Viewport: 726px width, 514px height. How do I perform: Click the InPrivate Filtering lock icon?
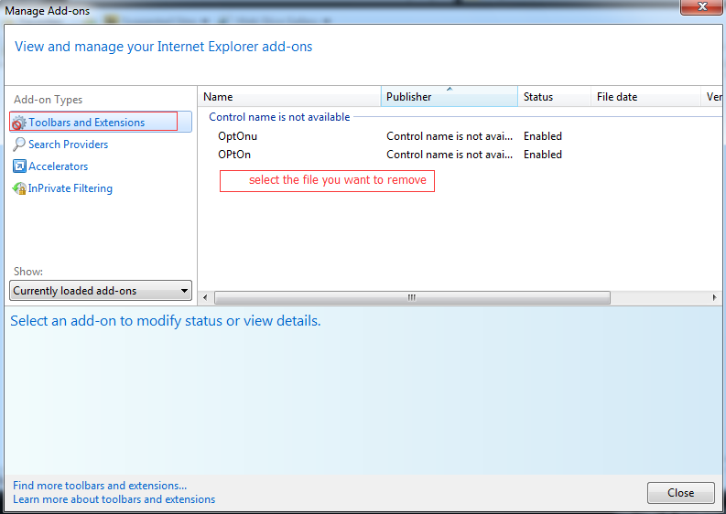point(19,188)
